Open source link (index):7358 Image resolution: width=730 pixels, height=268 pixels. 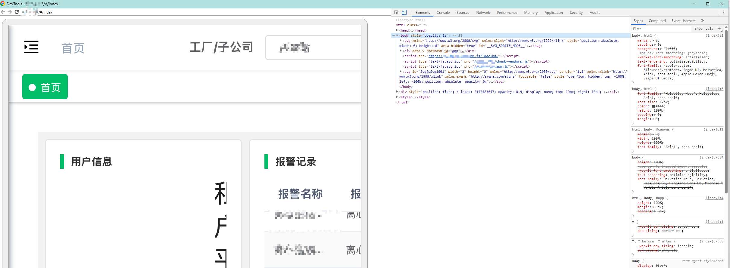pyautogui.click(x=711, y=241)
